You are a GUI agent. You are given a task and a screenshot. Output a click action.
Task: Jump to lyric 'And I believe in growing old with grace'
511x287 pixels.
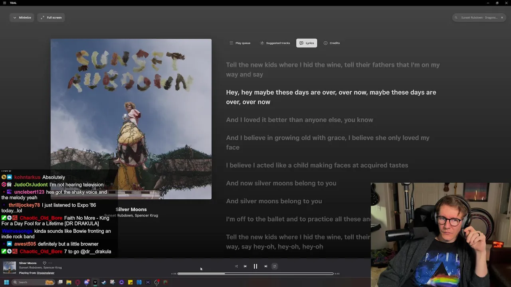point(328,142)
